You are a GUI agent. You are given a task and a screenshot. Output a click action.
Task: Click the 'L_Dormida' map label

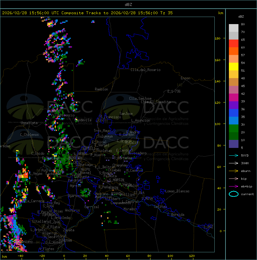[176, 215]
